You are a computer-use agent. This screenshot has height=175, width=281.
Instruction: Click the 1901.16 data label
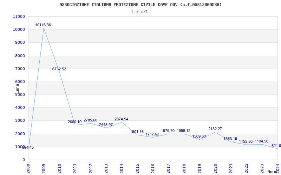point(137,132)
